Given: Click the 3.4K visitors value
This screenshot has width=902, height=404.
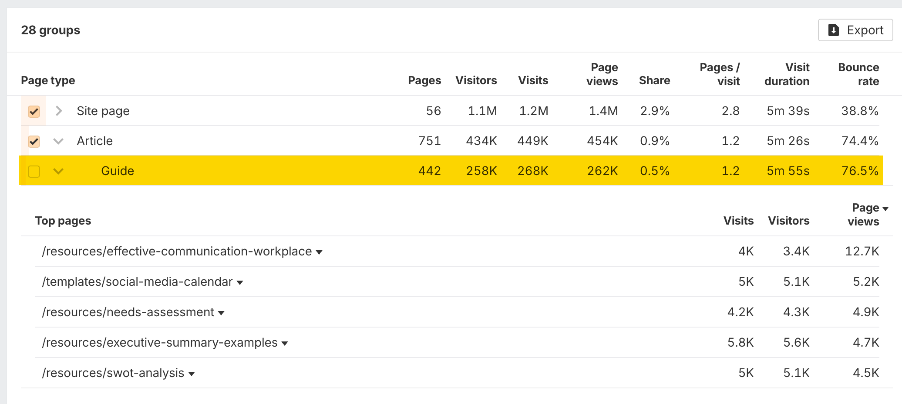Looking at the screenshot, I should point(796,251).
